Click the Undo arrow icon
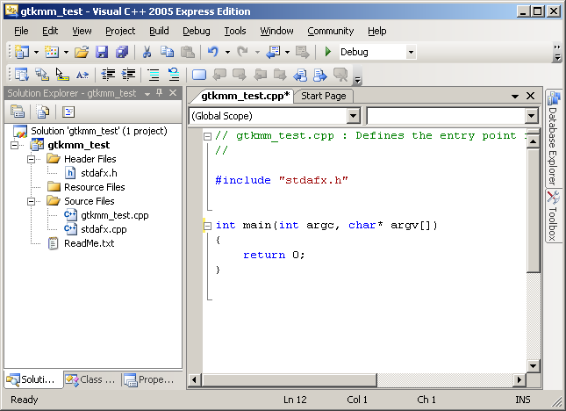 (213, 53)
